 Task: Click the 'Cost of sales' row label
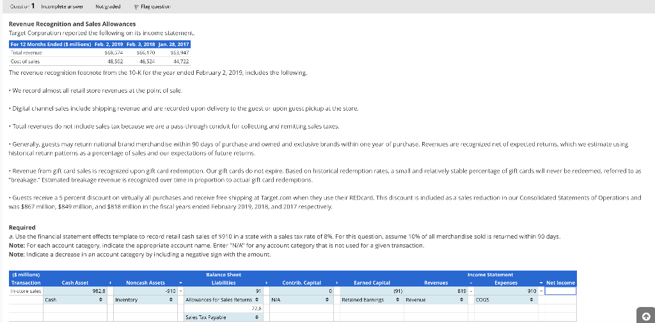[25, 61]
